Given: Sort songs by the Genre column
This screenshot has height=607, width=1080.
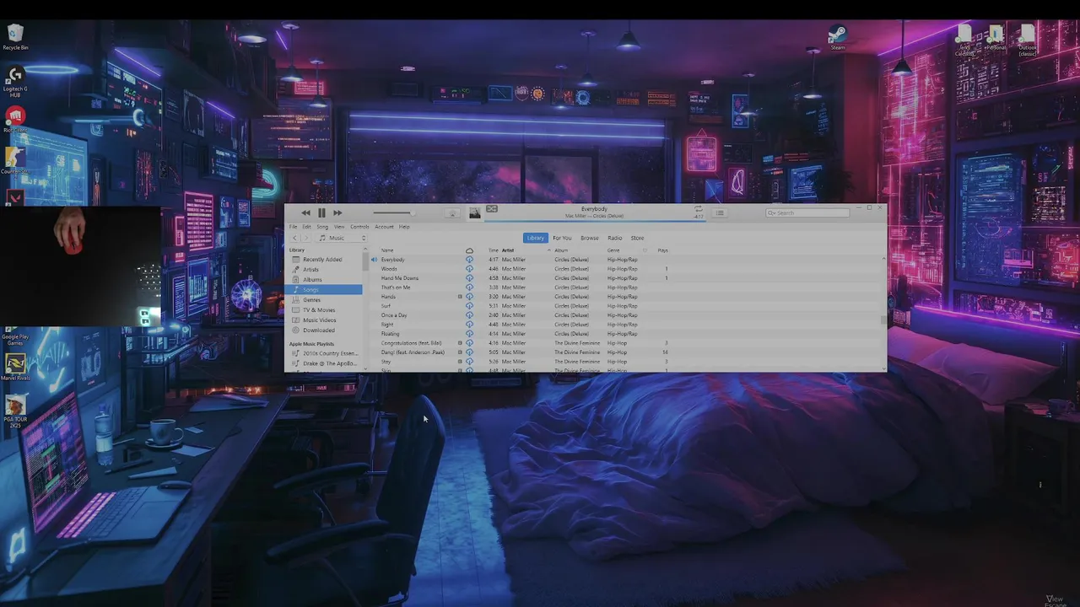Looking at the screenshot, I should point(613,250).
